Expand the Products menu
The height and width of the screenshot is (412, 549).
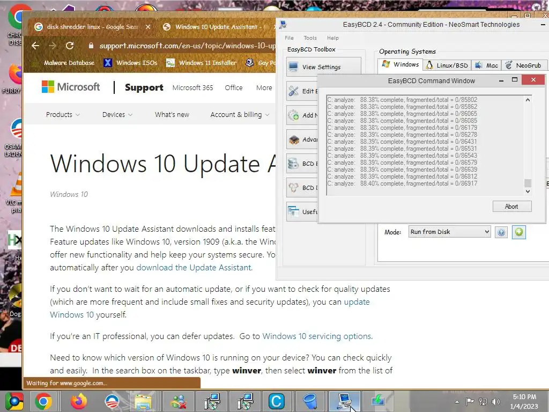63,115
